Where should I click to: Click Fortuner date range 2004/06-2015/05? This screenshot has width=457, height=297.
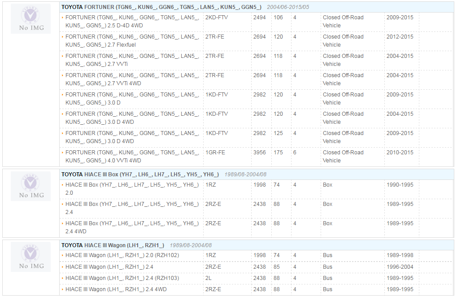click(288, 7)
